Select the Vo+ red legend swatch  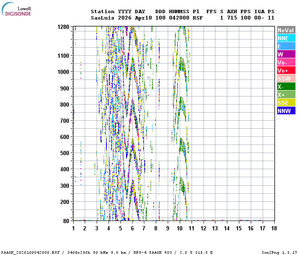coord(286,71)
